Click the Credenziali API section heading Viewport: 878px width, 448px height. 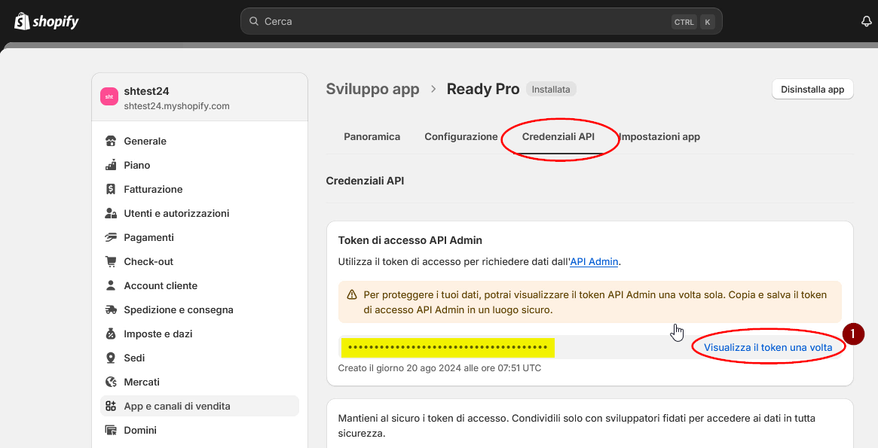coord(365,181)
